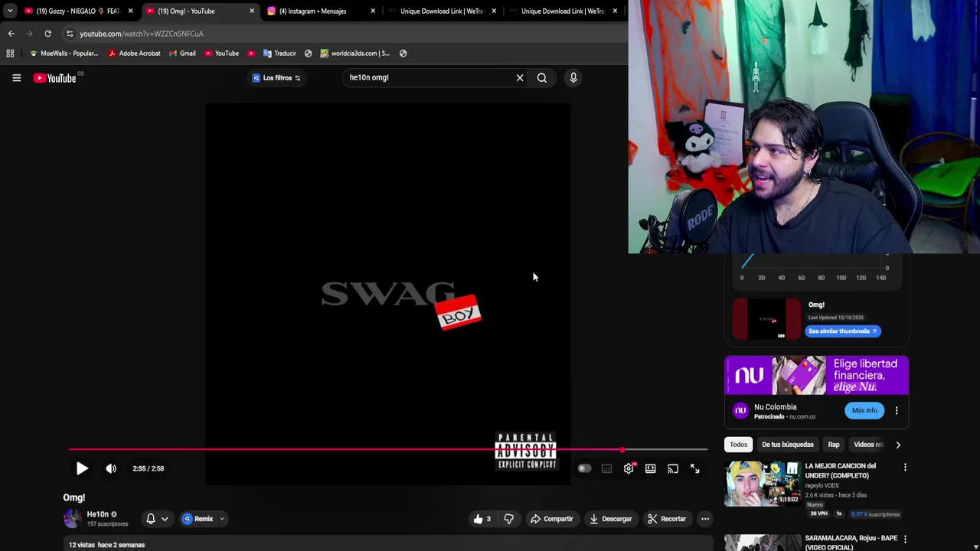Click the 12 vistas description box
This screenshot has width=980, height=551.
coord(388,544)
